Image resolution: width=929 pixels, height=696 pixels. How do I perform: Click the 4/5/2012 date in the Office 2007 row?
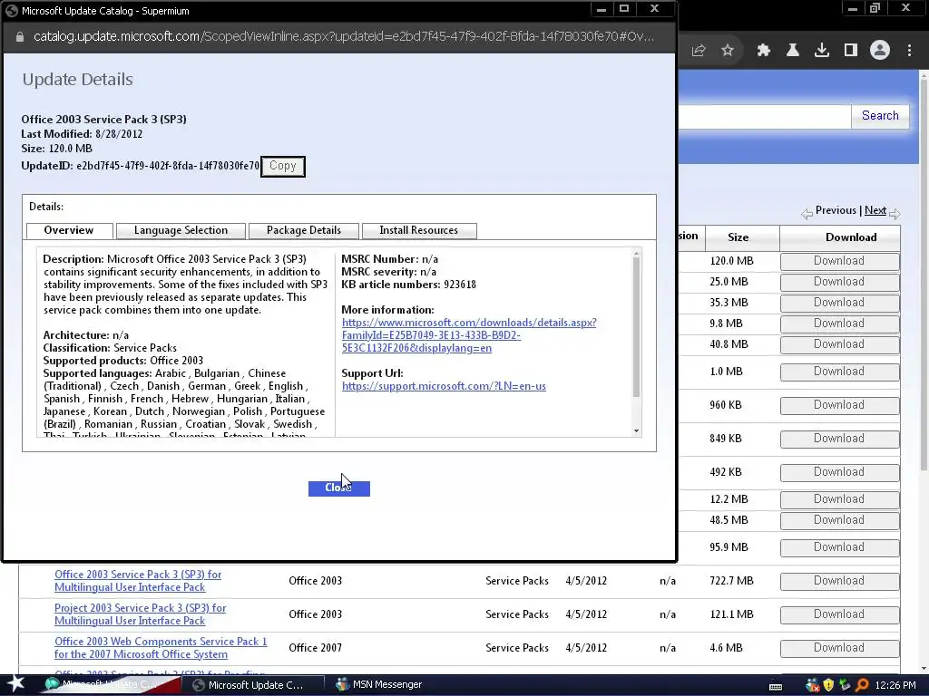[x=586, y=647]
